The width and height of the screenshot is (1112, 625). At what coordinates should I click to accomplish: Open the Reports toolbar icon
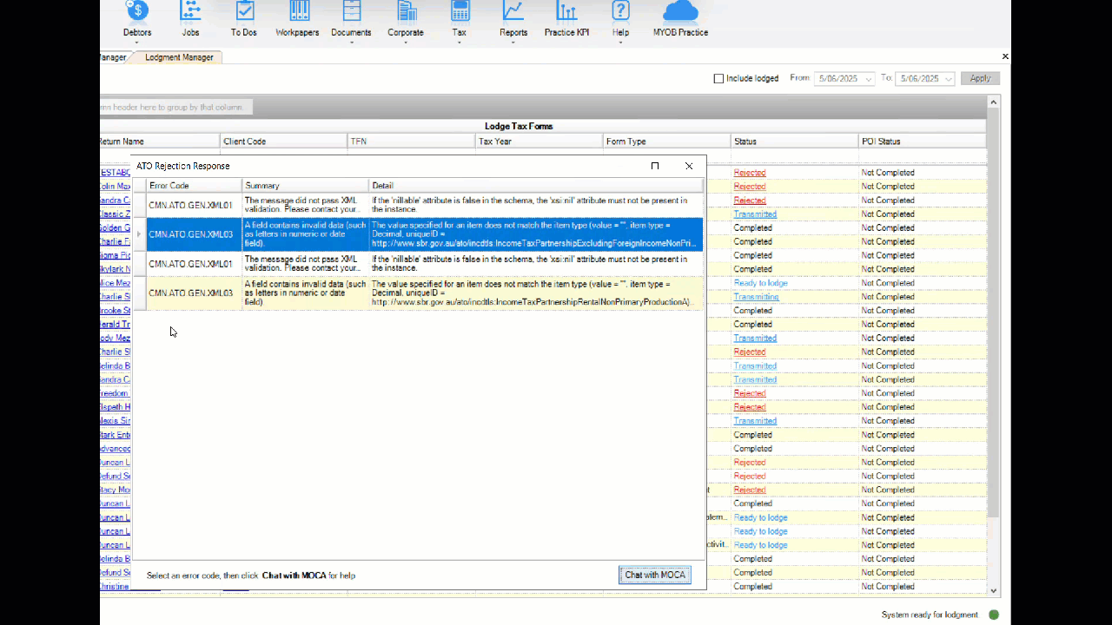click(513, 12)
